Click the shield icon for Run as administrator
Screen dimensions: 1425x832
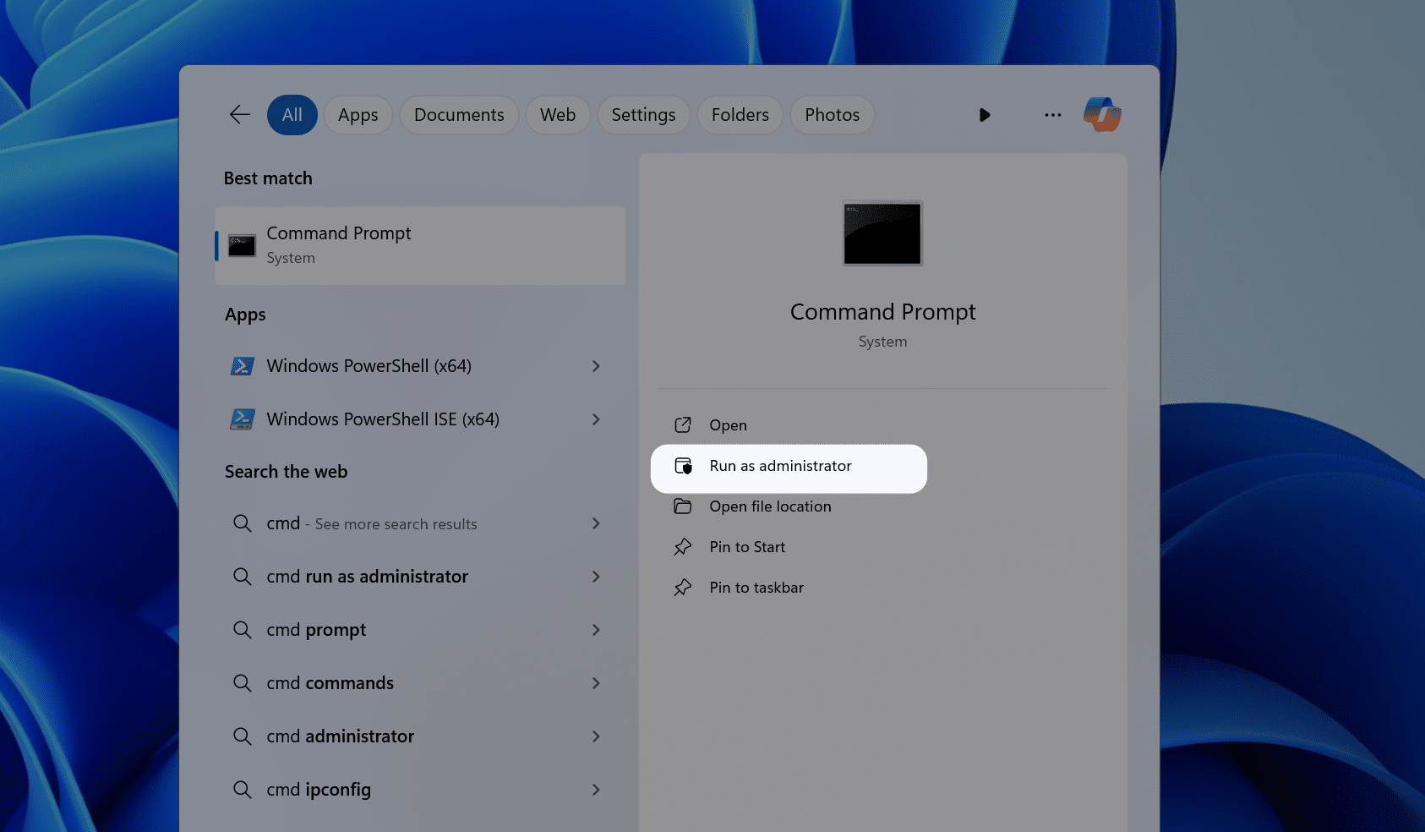tap(683, 466)
